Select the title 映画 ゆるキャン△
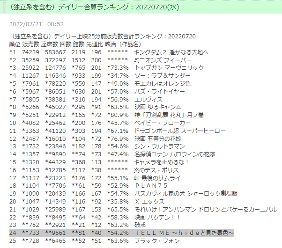The image size is (282, 248). 158,107
